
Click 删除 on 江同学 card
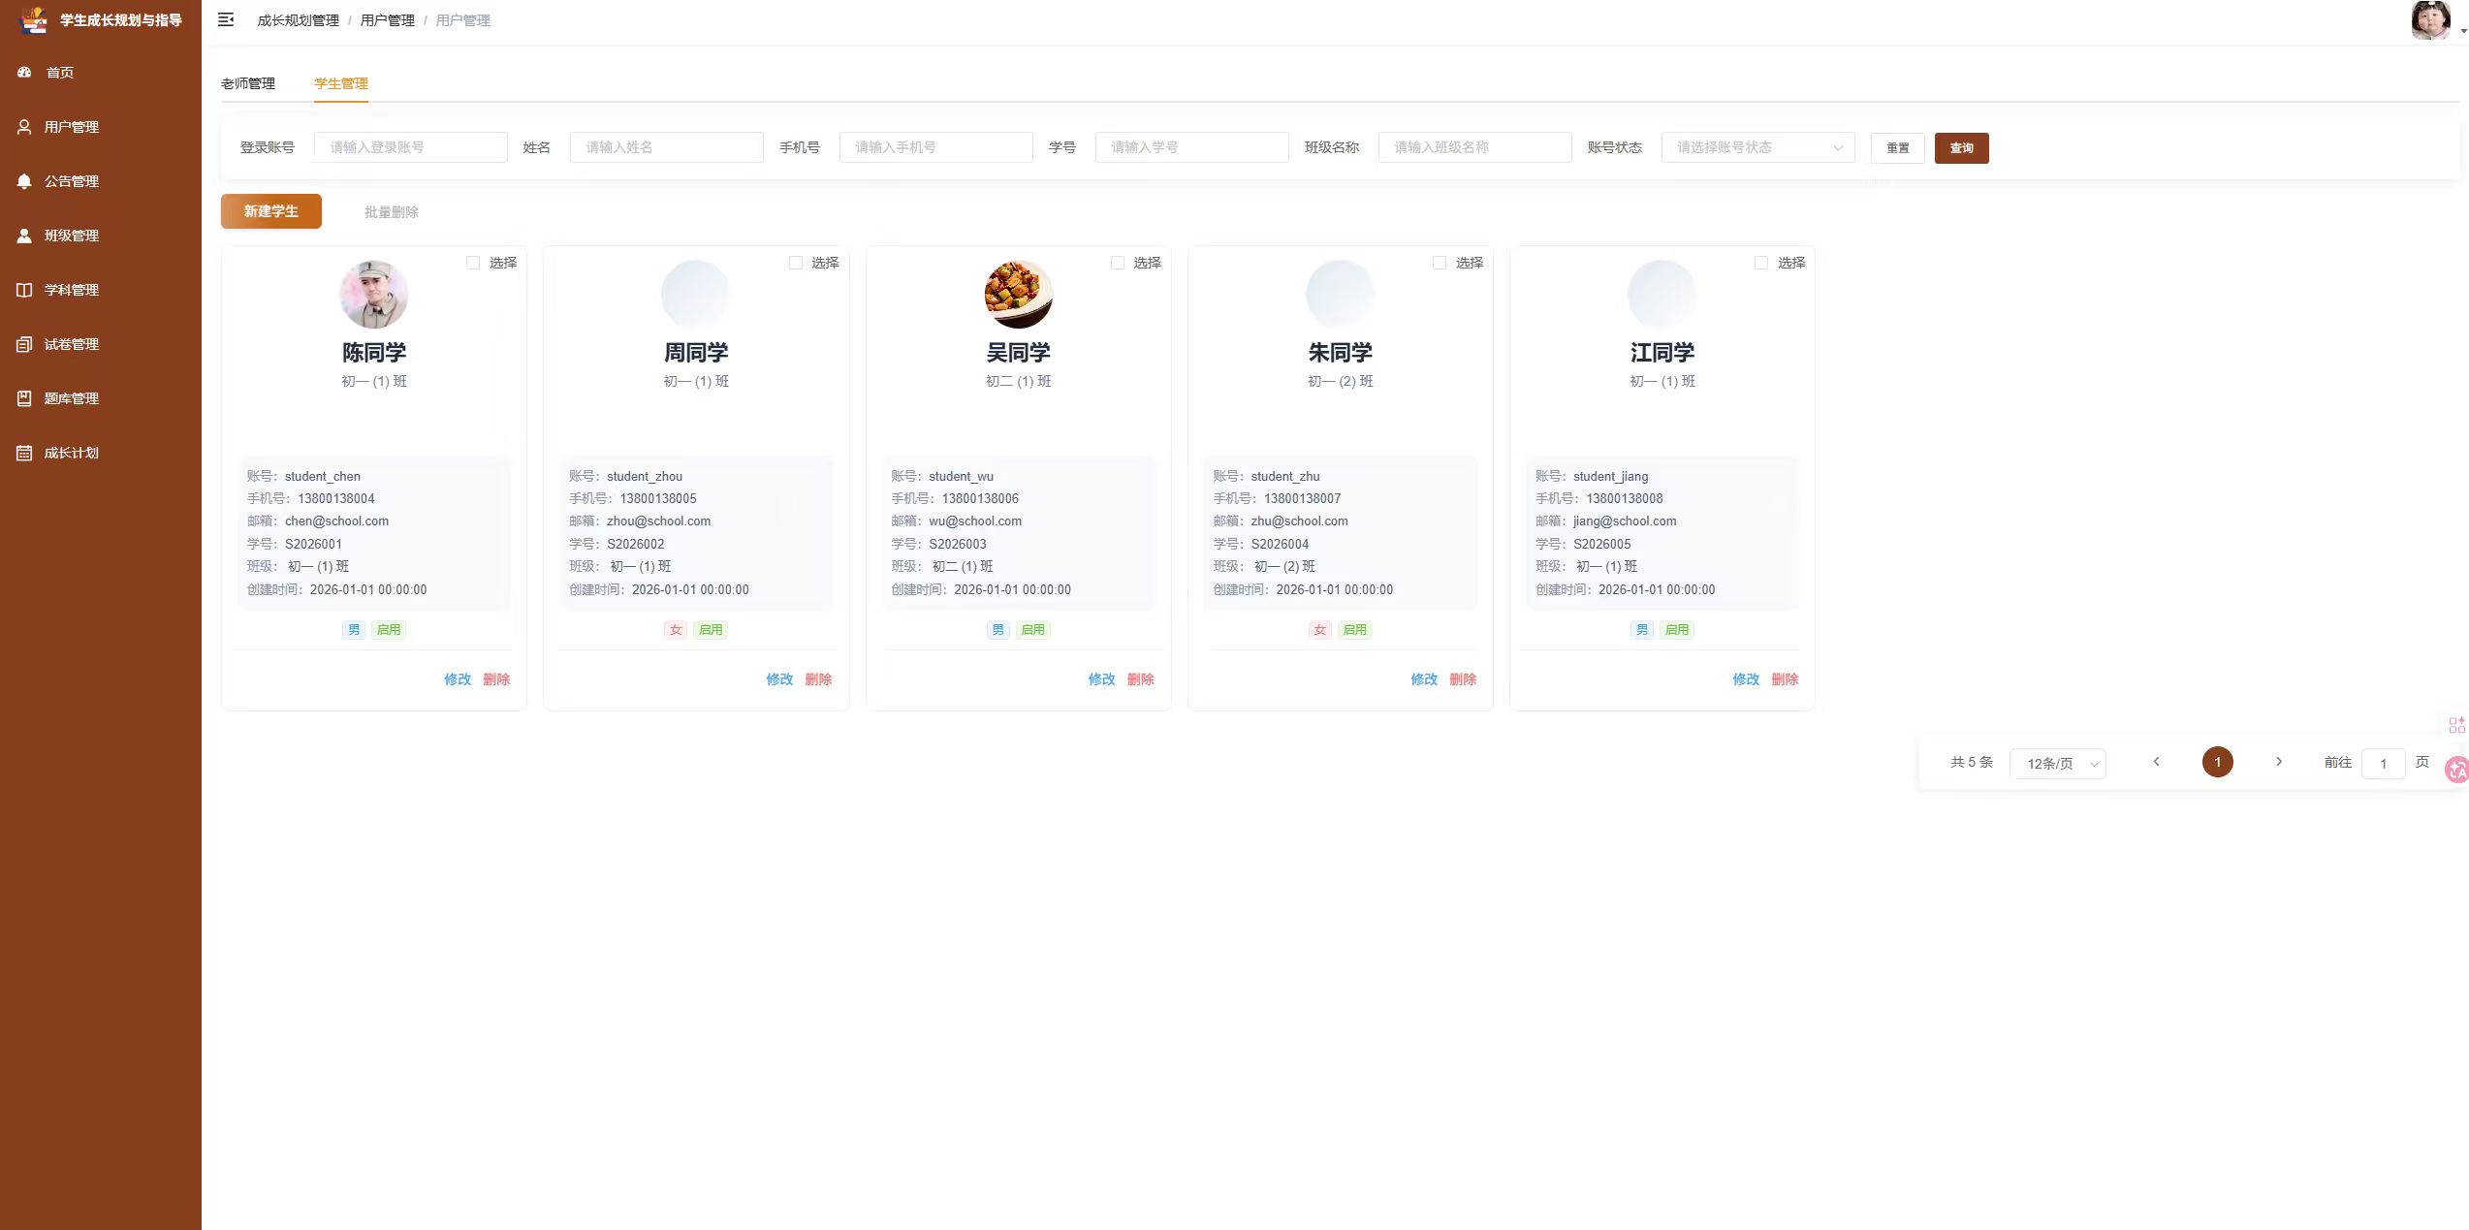click(x=1785, y=679)
